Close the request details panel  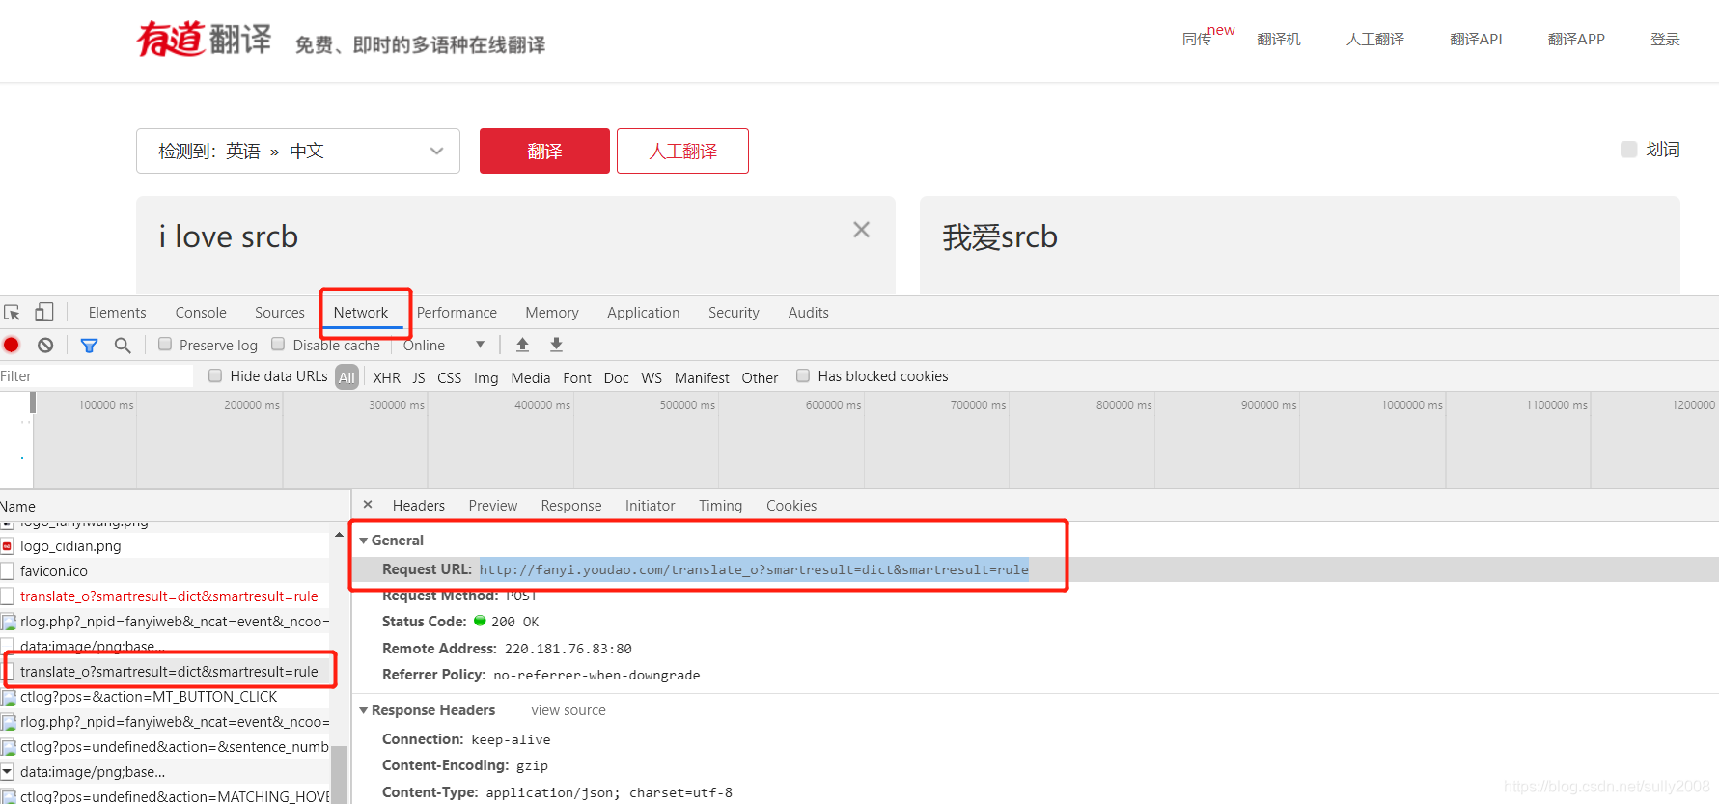[x=368, y=505]
